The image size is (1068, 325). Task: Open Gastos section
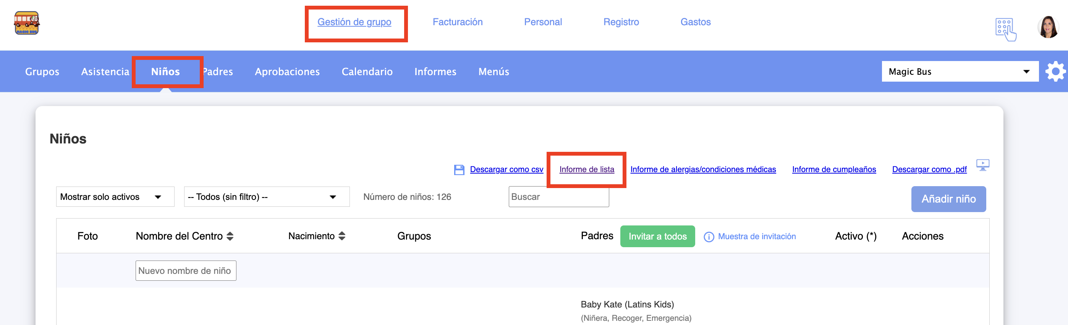[695, 22]
